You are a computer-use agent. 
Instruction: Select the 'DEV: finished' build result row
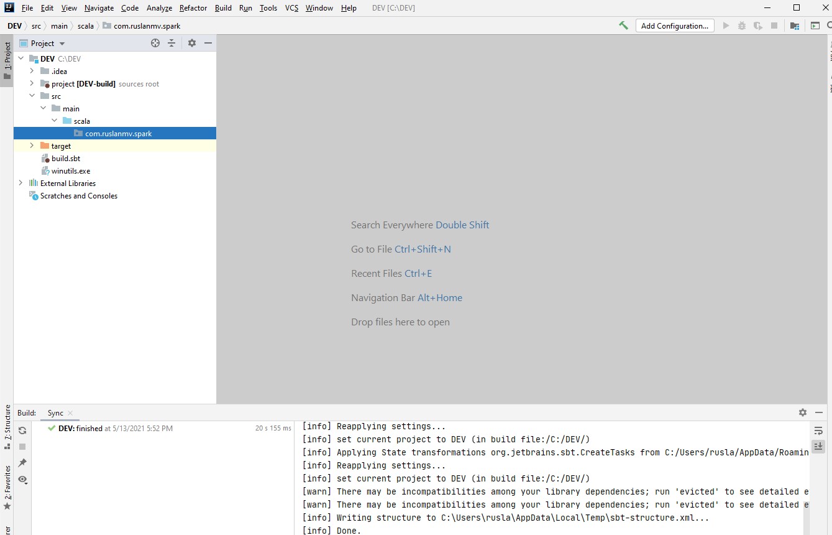(x=163, y=428)
